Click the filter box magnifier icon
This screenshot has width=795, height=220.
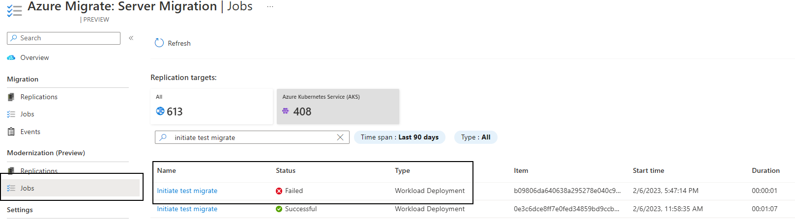click(x=163, y=137)
